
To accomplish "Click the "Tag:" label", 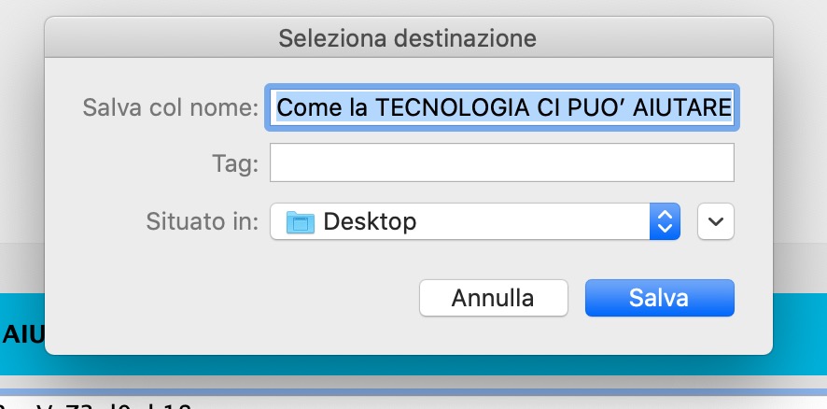I will tap(234, 164).
